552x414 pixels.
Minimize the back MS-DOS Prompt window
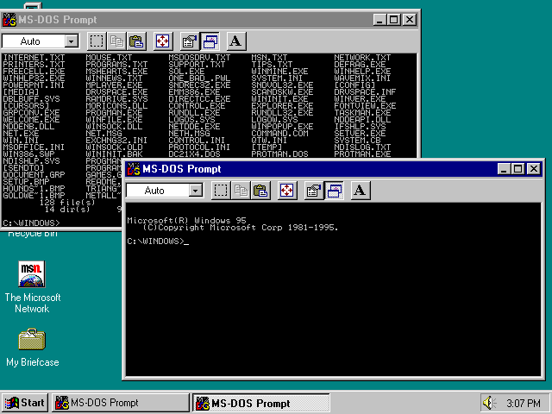(x=379, y=20)
